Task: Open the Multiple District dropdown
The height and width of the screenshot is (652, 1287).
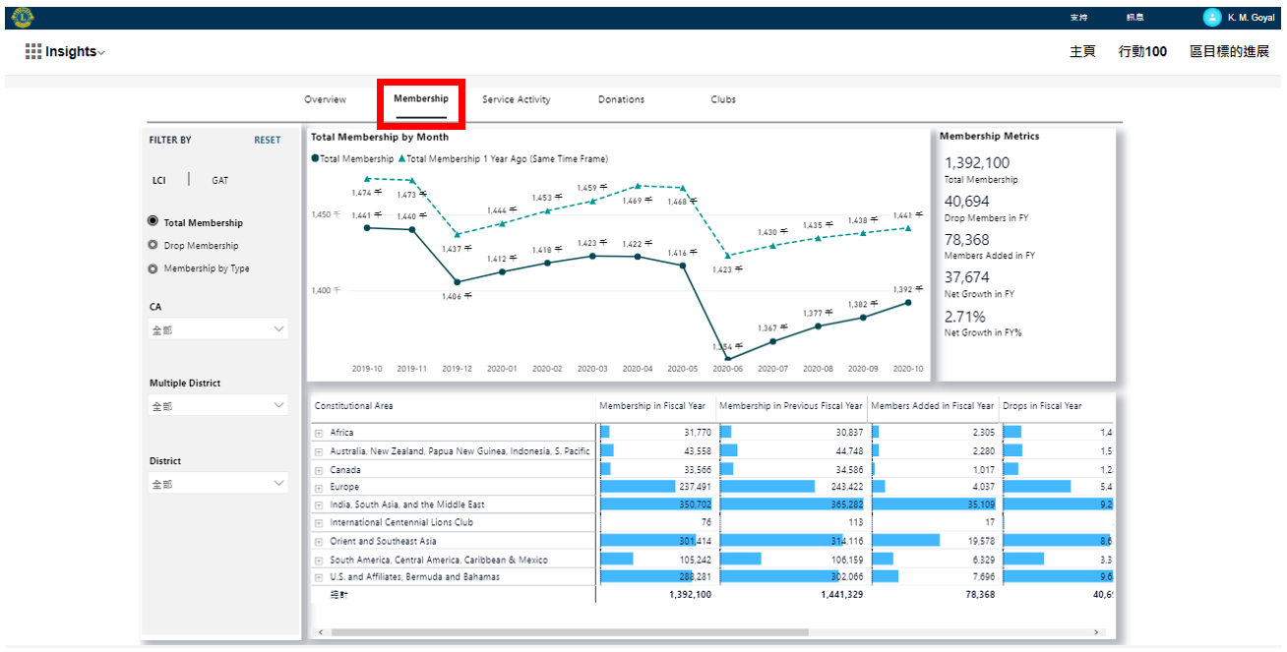Action: [217, 405]
